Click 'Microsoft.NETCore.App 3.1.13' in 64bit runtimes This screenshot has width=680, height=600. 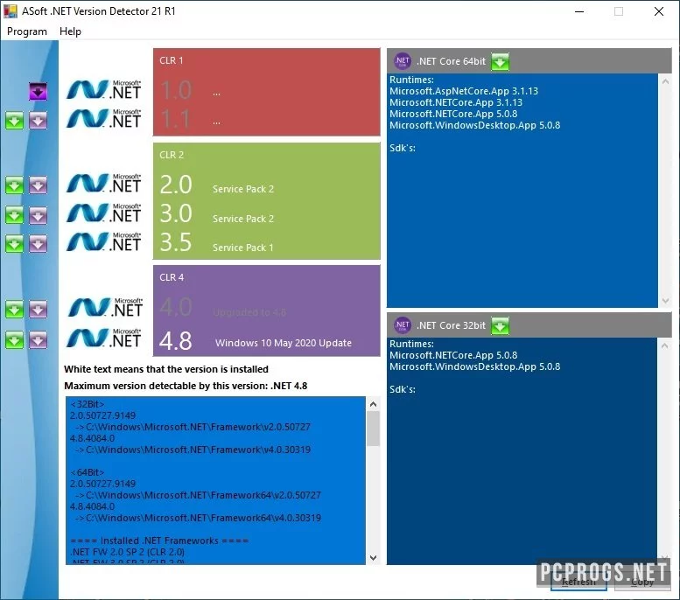(x=456, y=102)
